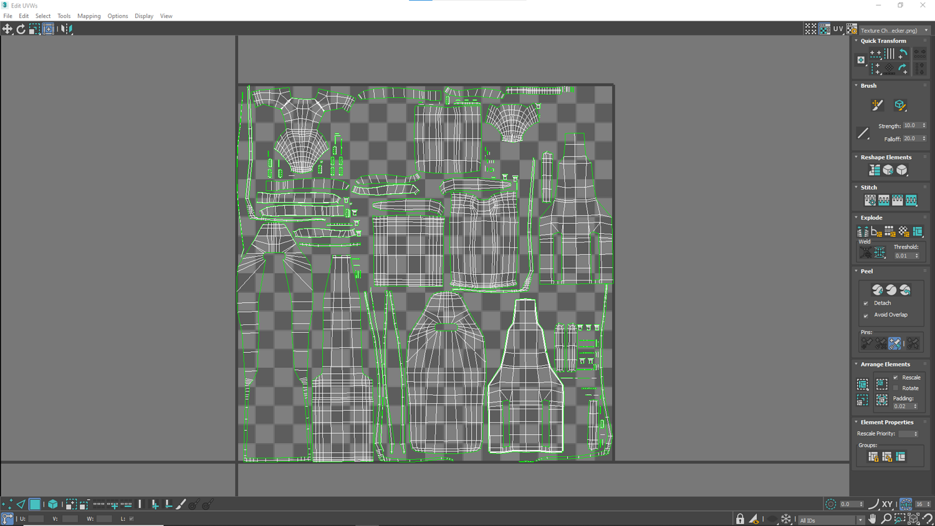Click Rotate 90 degrees clockwise icon in Quick Transform
The height and width of the screenshot is (526, 935).
903,68
